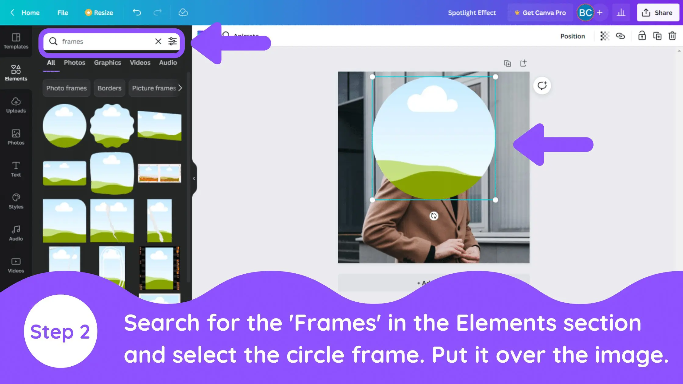Viewport: 683px width, 384px height.
Task: Expand the Borders filter section
Action: click(x=109, y=88)
